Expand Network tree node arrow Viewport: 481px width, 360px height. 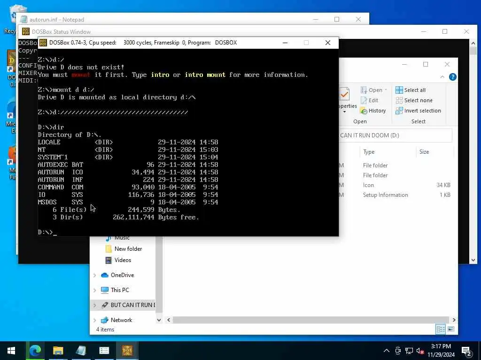(94, 320)
